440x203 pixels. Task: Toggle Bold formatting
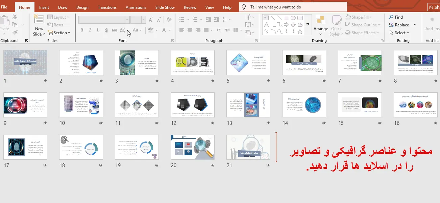point(82,30)
